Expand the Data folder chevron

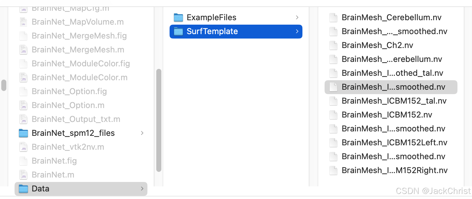tap(142, 189)
